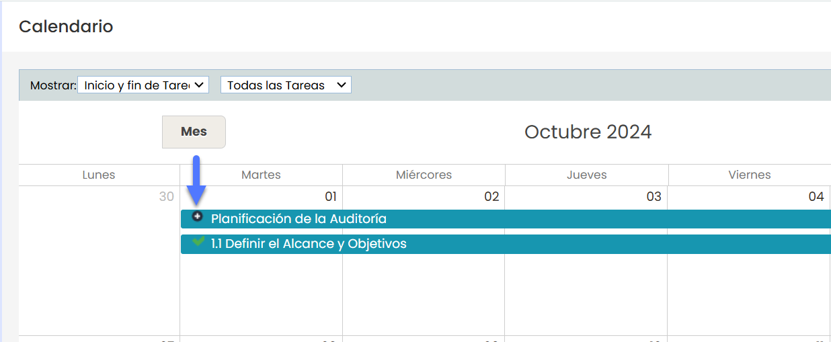This screenshot has height=342, width=831.
Task: Click the Calendario page heading
Action: pos(66,26)
